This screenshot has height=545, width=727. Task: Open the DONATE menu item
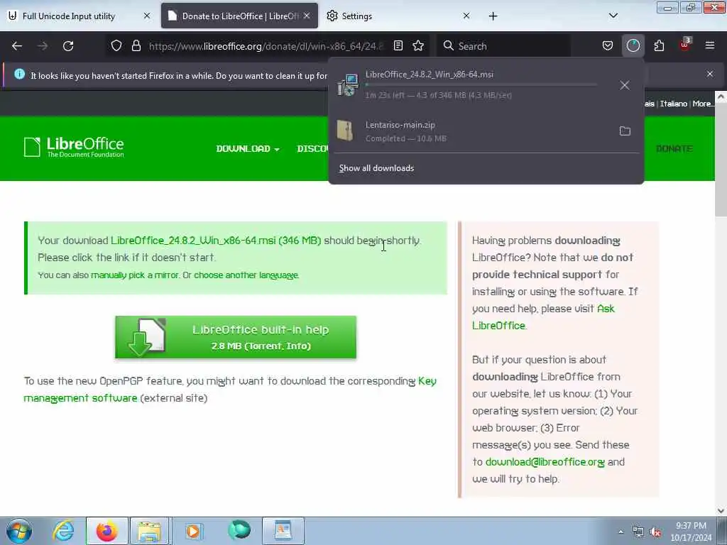point(674,149)
